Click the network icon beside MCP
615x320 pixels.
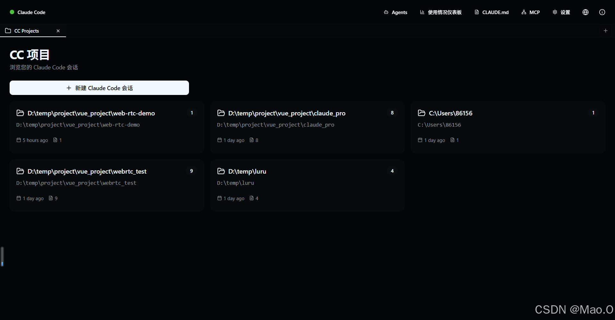click(x=524, y=12)
